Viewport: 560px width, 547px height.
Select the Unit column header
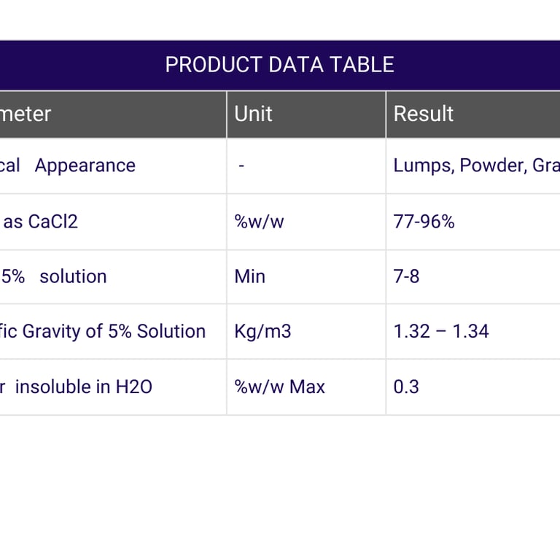tap(253, 114)
